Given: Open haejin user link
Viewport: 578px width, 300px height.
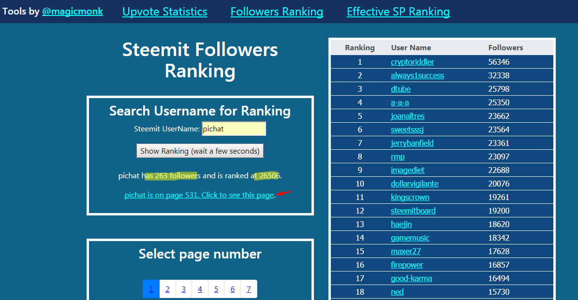Looking at the screenshot, I should [x=401, y=224].
